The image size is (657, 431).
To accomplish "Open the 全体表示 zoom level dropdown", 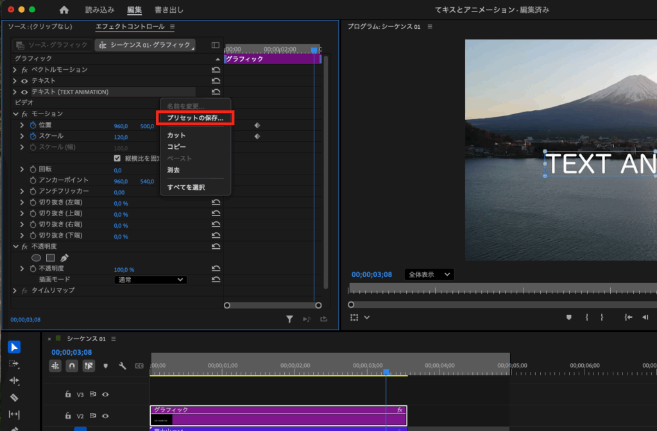I will [429, 275].
